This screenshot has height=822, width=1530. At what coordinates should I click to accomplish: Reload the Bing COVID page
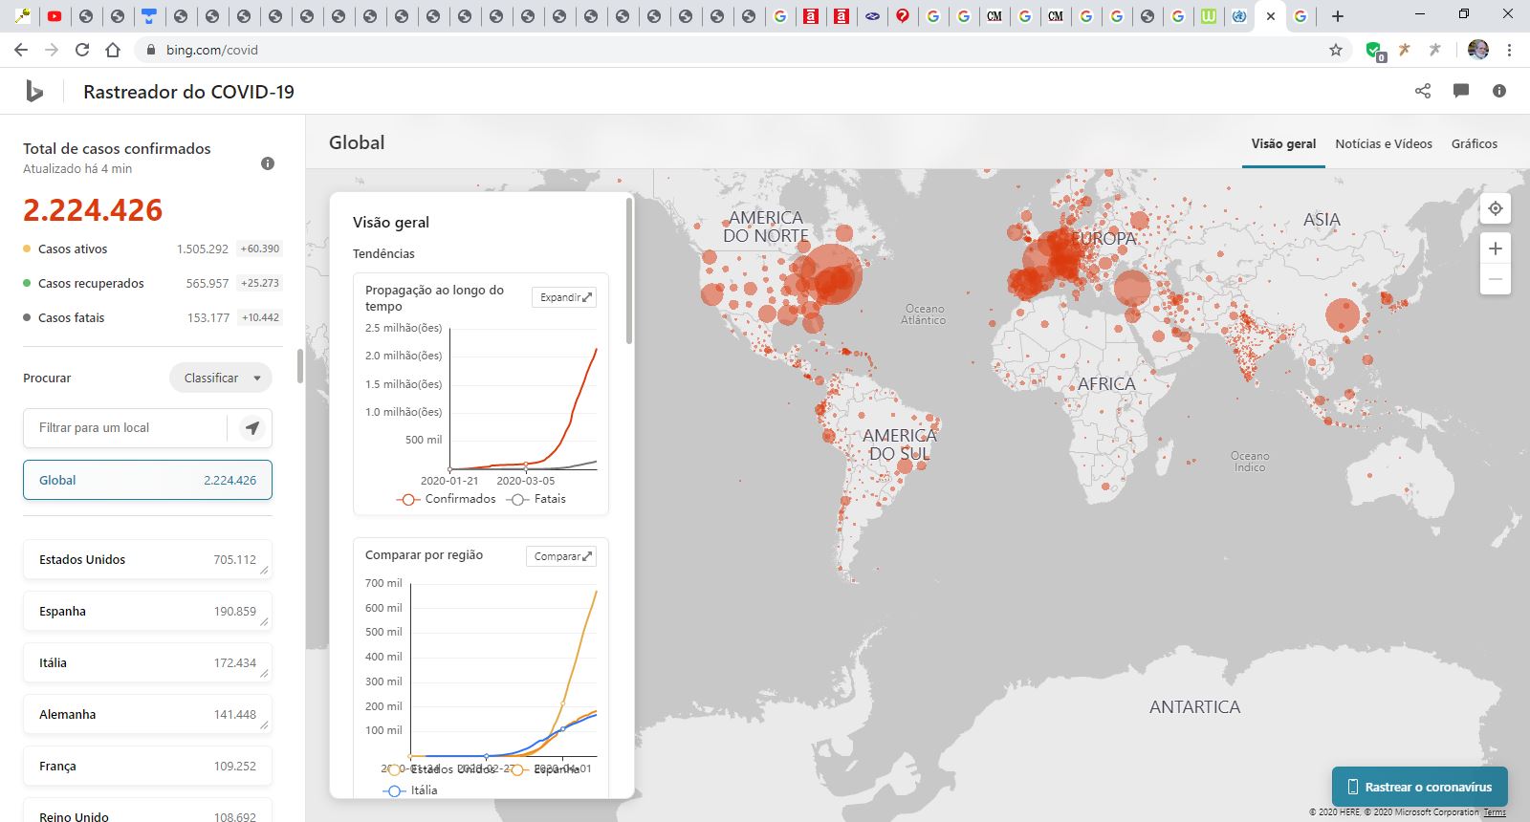coord(82,50)
